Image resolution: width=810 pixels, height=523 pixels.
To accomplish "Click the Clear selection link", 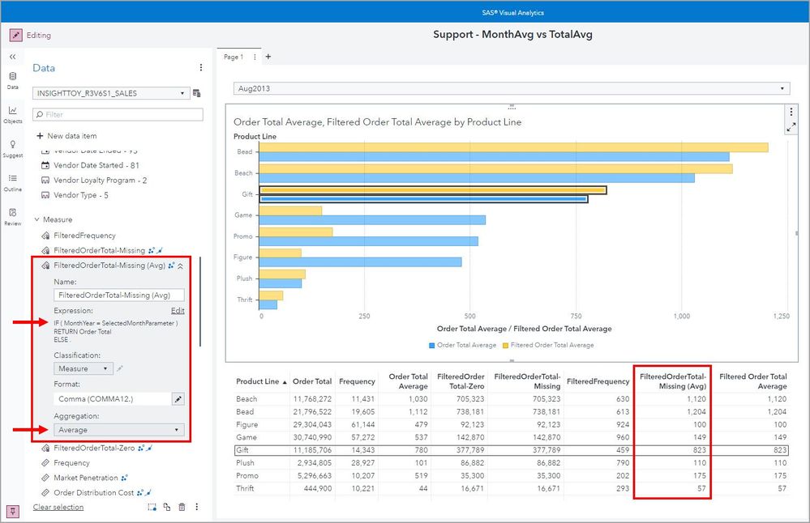I will click(58, 507).
